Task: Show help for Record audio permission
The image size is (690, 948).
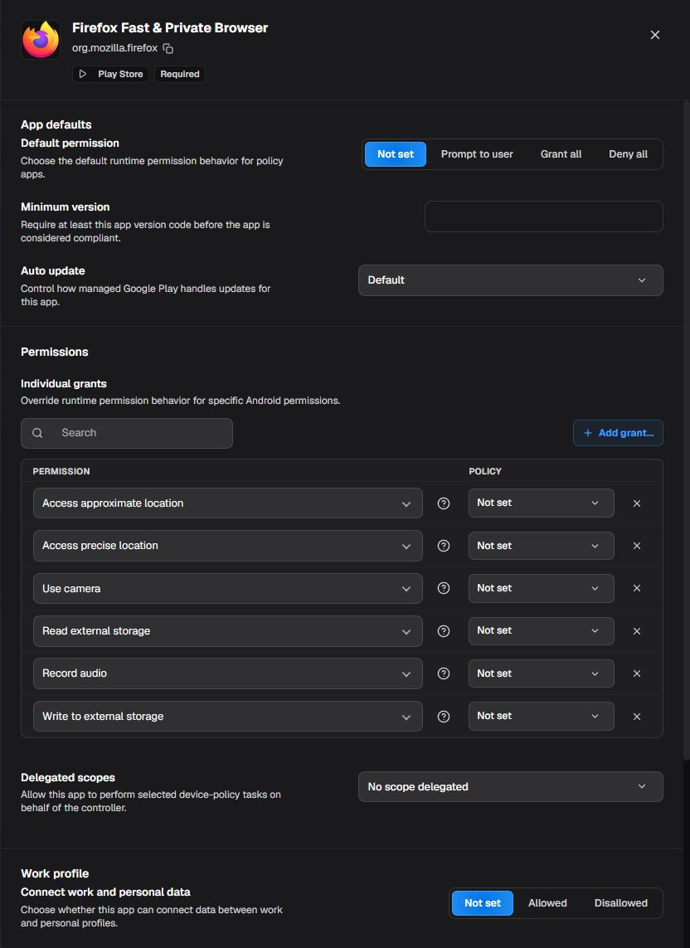Action: tap(443, 673)
